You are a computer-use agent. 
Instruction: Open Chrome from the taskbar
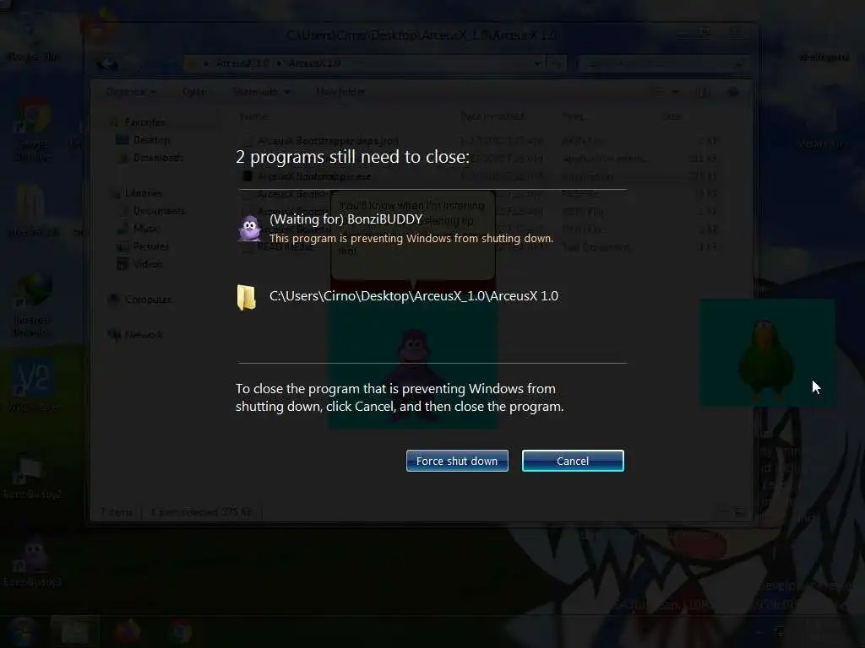click(x=181, y=632)
